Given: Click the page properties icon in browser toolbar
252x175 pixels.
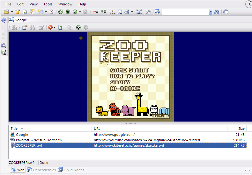Looking at the screenshot, I should [25, 28].
